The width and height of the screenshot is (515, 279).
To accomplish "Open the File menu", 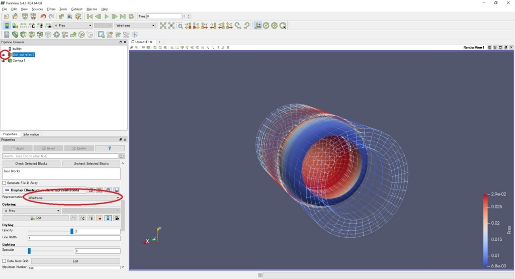I will tap(5, 9).
